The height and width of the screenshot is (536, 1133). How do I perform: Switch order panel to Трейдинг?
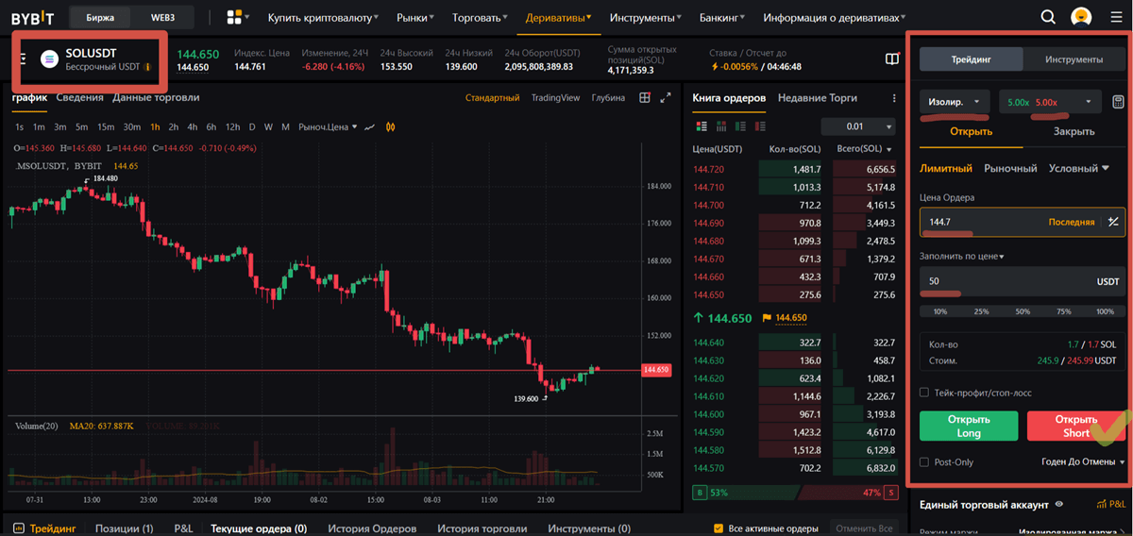tap(971, 59)
